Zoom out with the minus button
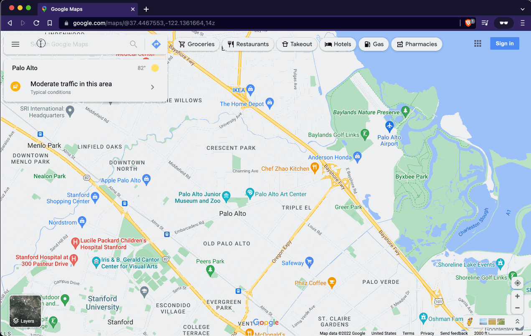This screenshot has width=531, height=336. coord(517,308)
